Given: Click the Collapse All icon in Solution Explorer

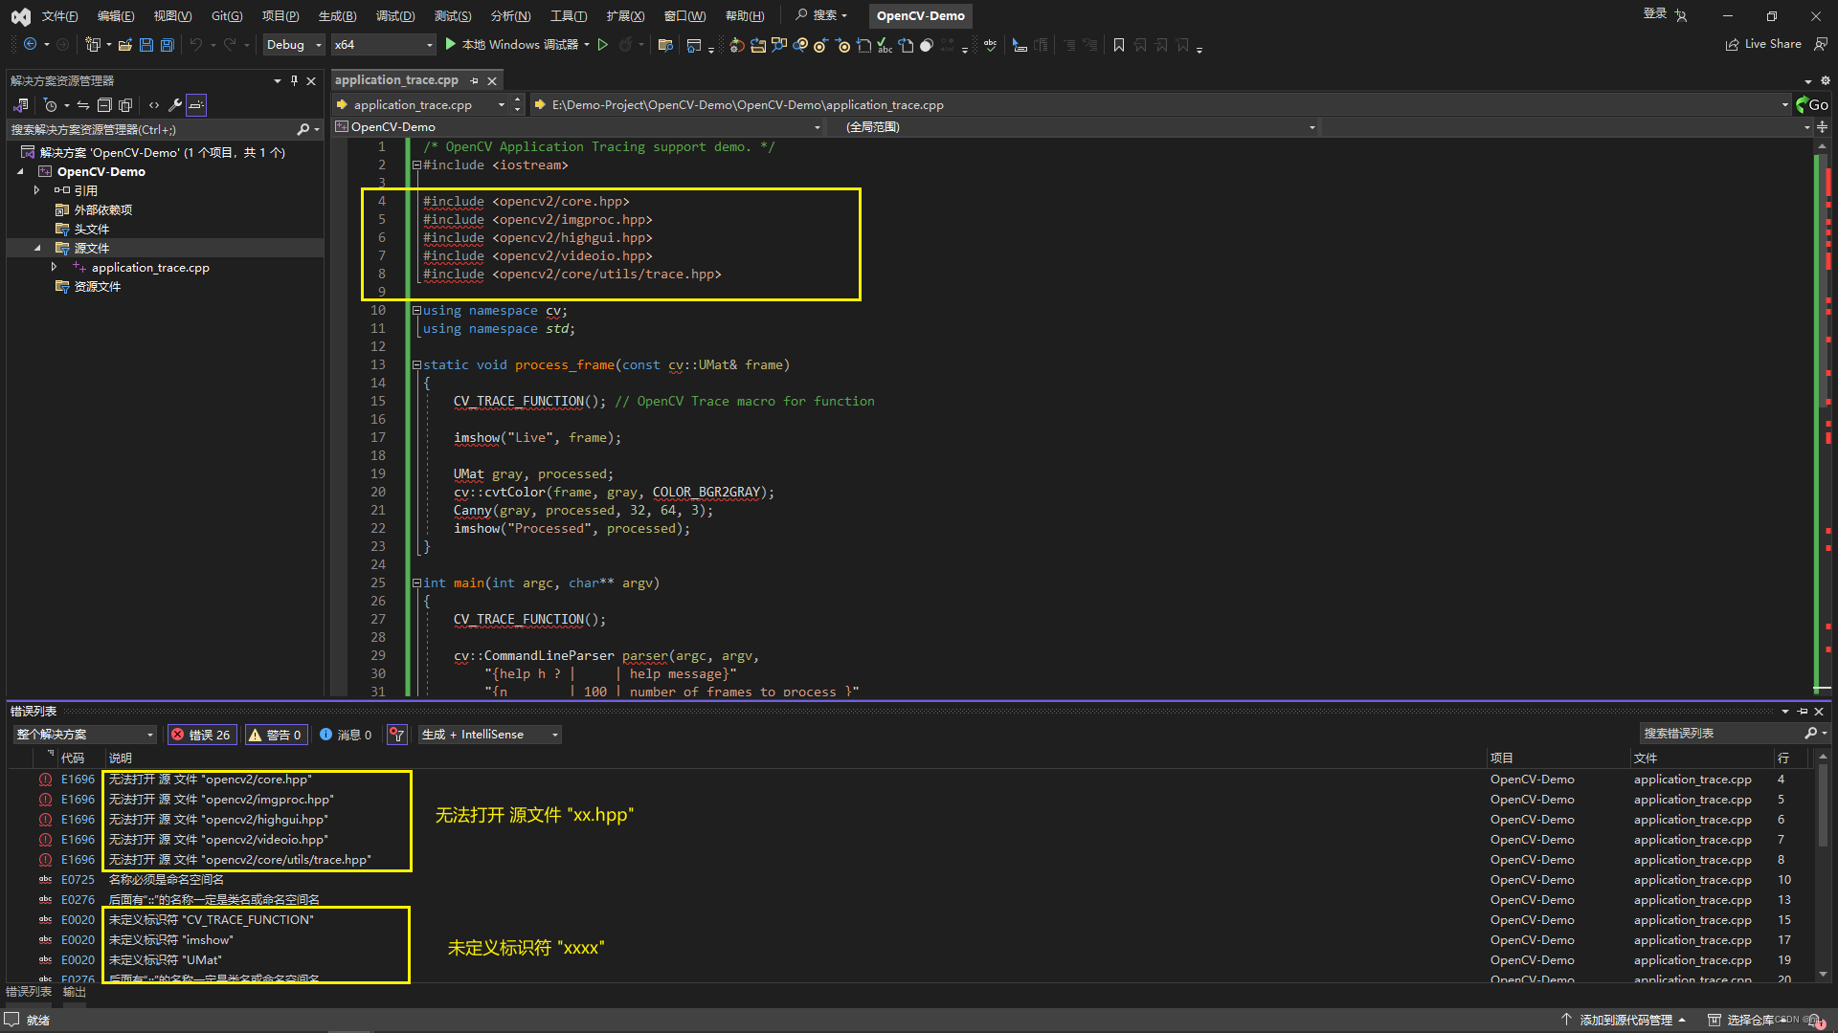Looking at the screenshot, I should pyautogui.click(x=104, y=105).
